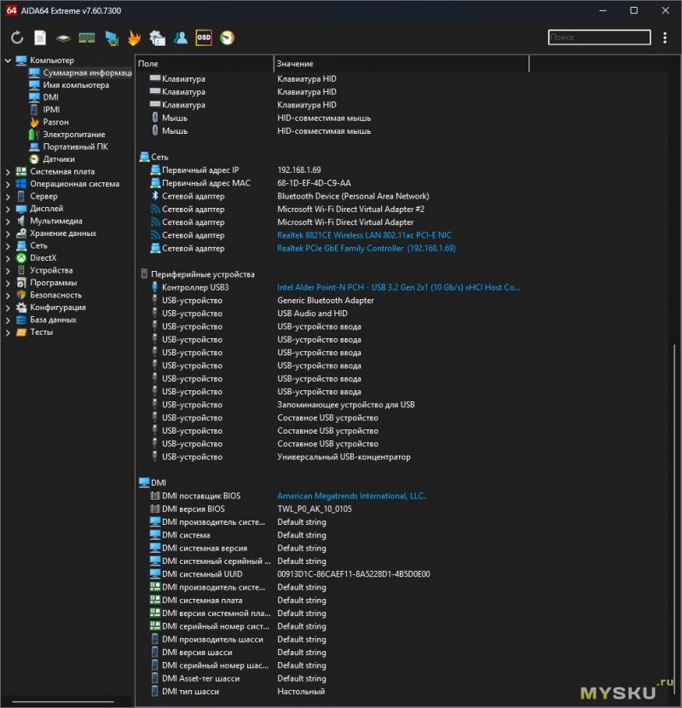Viewport: 682px width, 708px height.
Task: Click the Тесты benchmark icon
Action: 21,332
